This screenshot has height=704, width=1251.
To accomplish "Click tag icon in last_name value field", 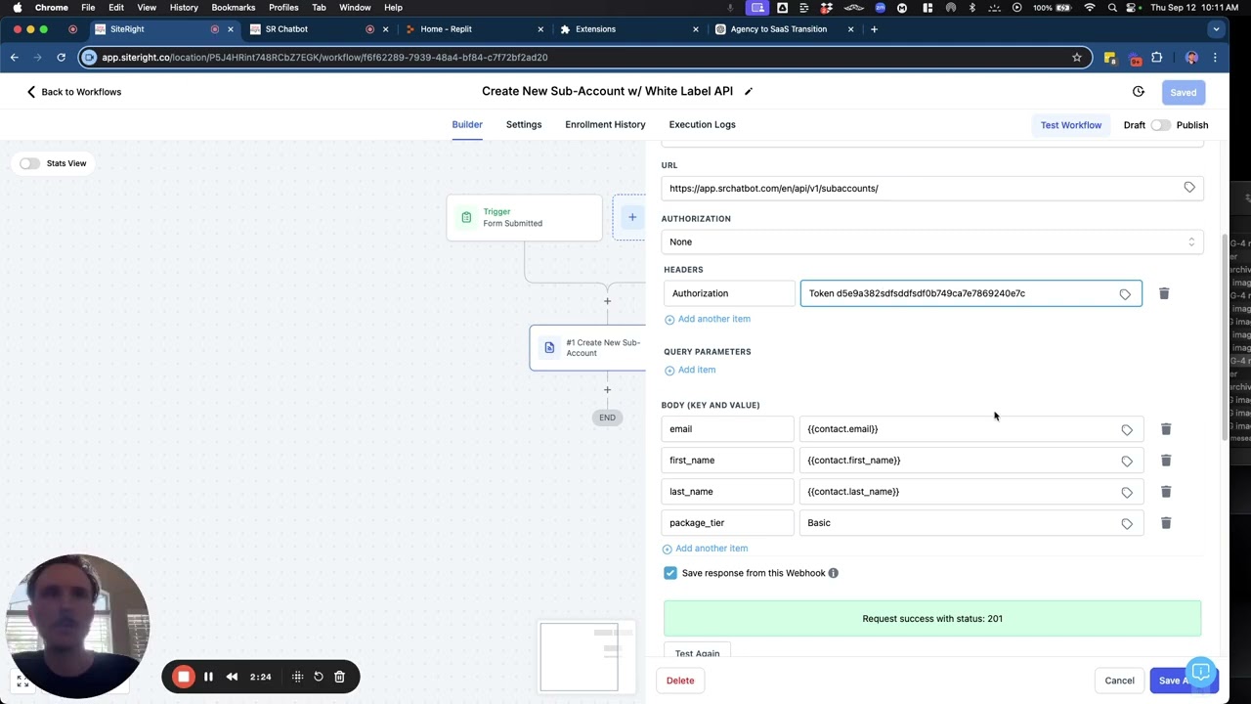I will pos(1127,493).
